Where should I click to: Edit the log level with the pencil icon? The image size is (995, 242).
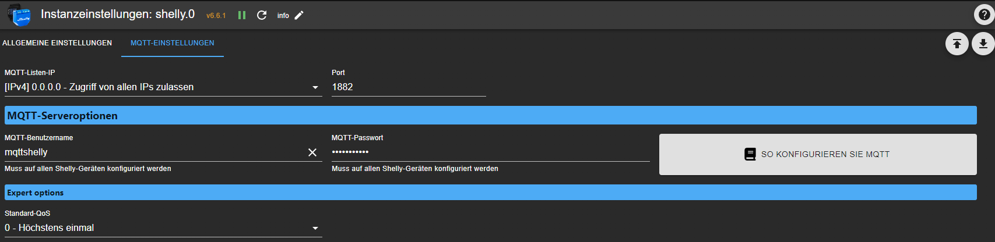pyautogui.click(x=299, y=15)
